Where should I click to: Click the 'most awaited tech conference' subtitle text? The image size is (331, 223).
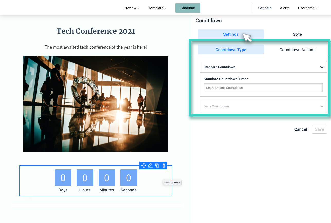coord(96,47)
